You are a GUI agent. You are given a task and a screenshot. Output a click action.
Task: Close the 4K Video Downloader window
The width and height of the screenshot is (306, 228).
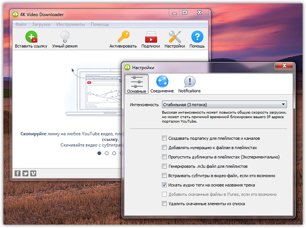(x=199, y=13)
